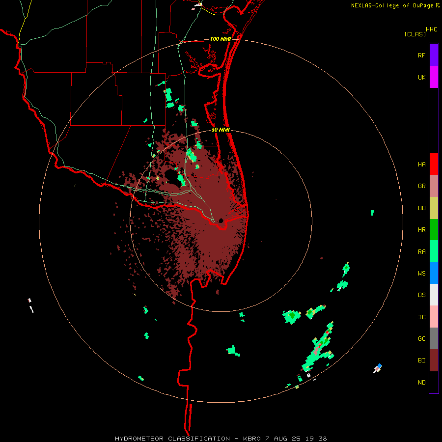The width and height of the screenshot is (442, 442).
Task: Click the light pink IC legend swatch
Action: pos(434,317)
